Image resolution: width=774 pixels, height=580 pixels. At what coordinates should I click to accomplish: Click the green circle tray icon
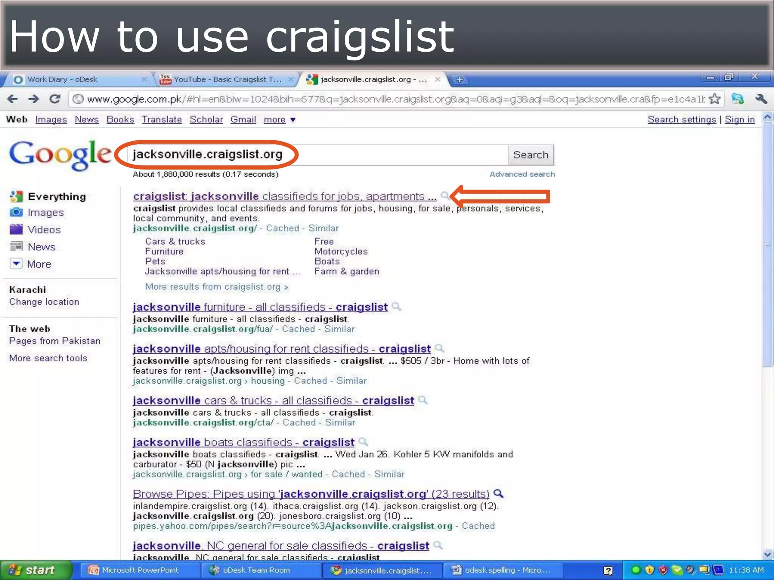636,570
